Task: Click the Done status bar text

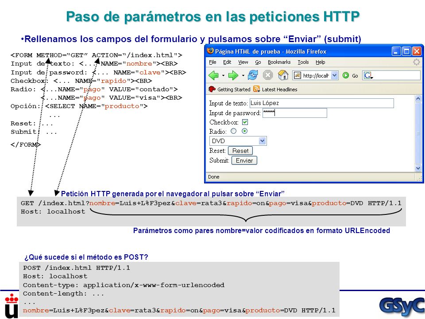Action: 213,177
